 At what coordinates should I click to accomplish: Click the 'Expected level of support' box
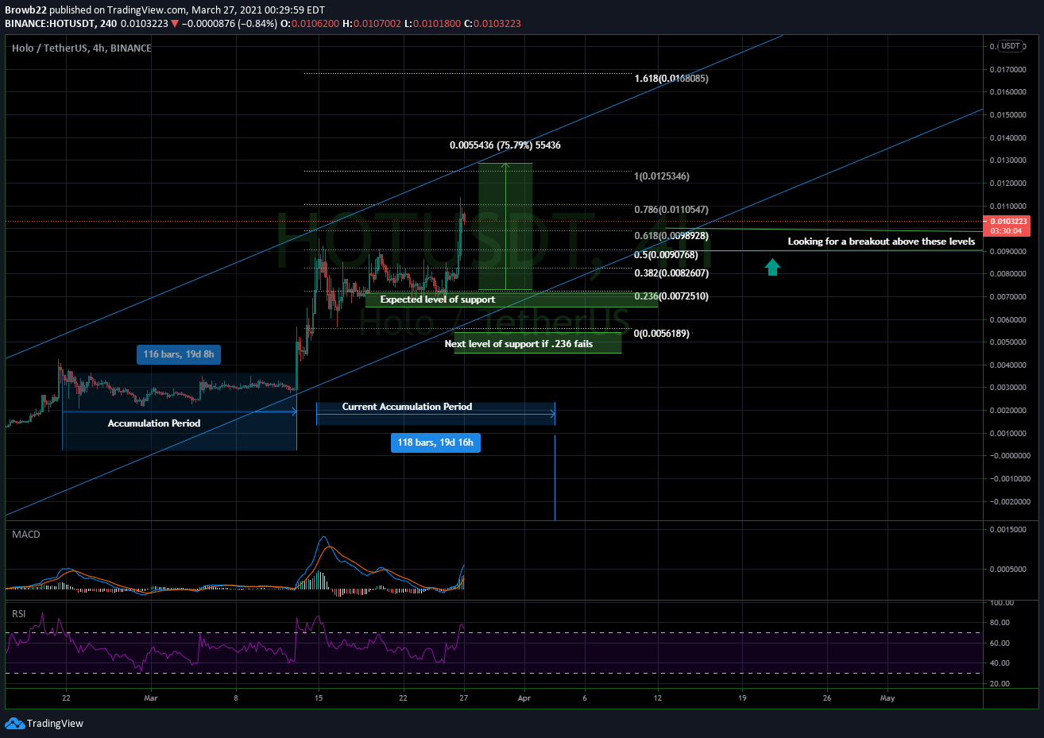(512, 299)
